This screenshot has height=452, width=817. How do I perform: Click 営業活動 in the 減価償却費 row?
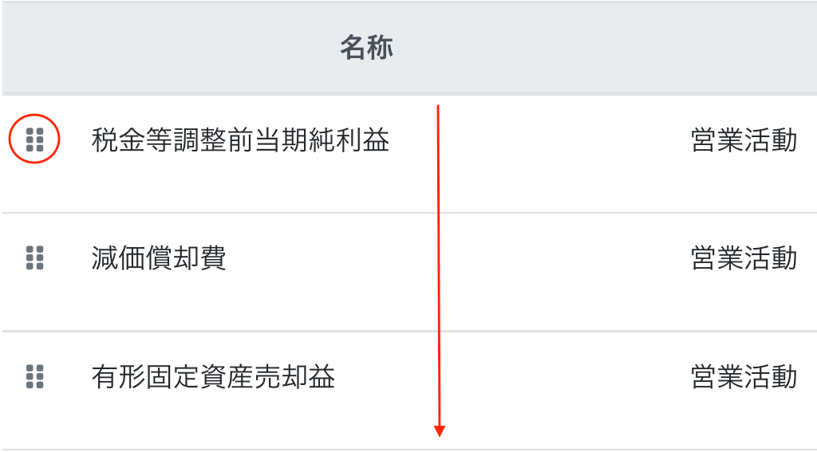click(743, 258)
